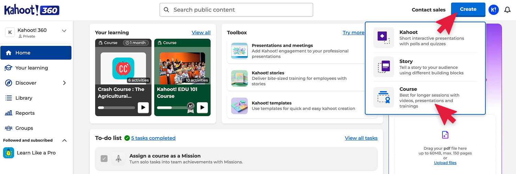Image resolution: width=516 pixels, height=174 pixels.
Task: Click the 6 activities label
Action: click(x=138, y=80)
